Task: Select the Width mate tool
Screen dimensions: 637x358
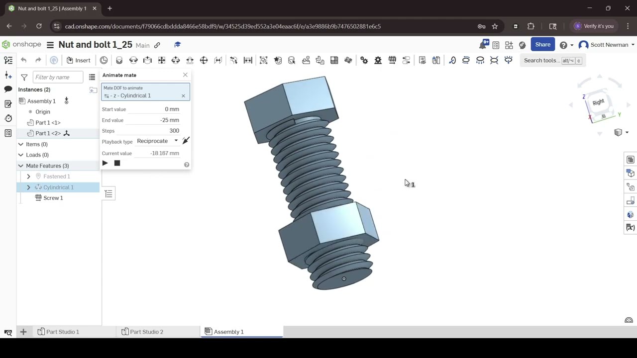Action: [x=248, y=60]
